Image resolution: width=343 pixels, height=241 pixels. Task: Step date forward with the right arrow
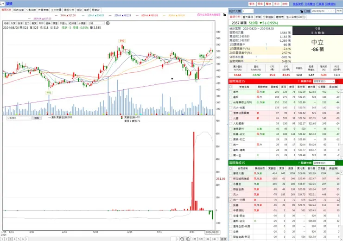pos(334,11)
